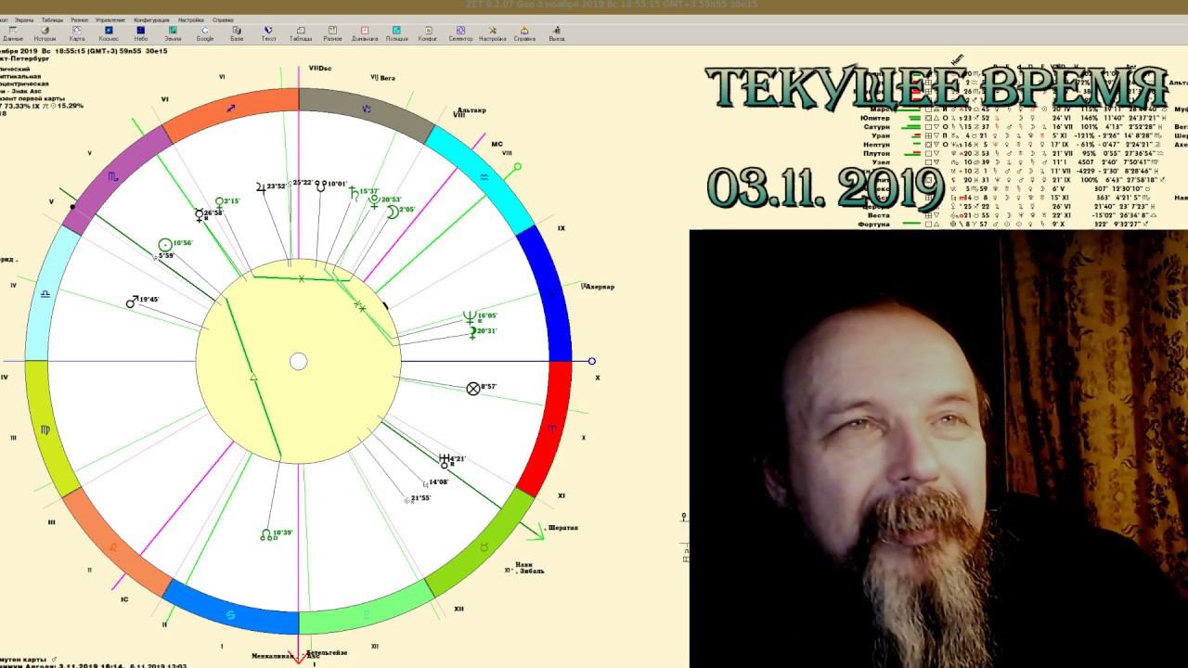Click the Уран row label in table
The image size is (1188, 668).
click(880, 135)
